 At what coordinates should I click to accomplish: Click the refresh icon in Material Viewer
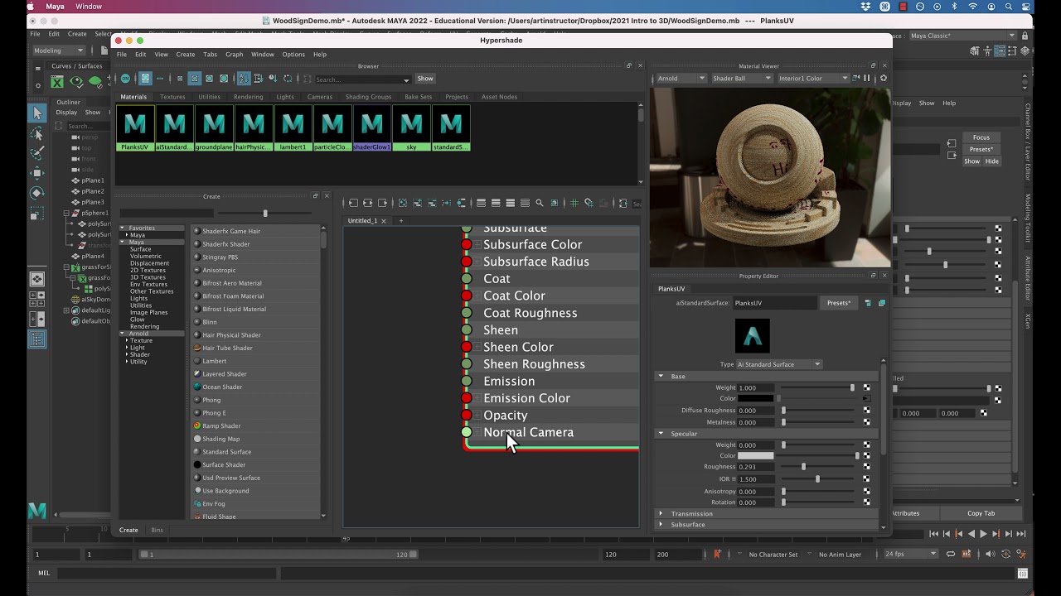[x=883, y=79]
